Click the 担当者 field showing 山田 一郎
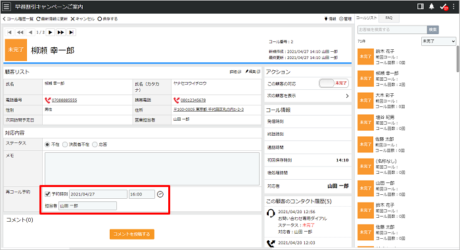 pyautogui.click(x=87, y=206)
